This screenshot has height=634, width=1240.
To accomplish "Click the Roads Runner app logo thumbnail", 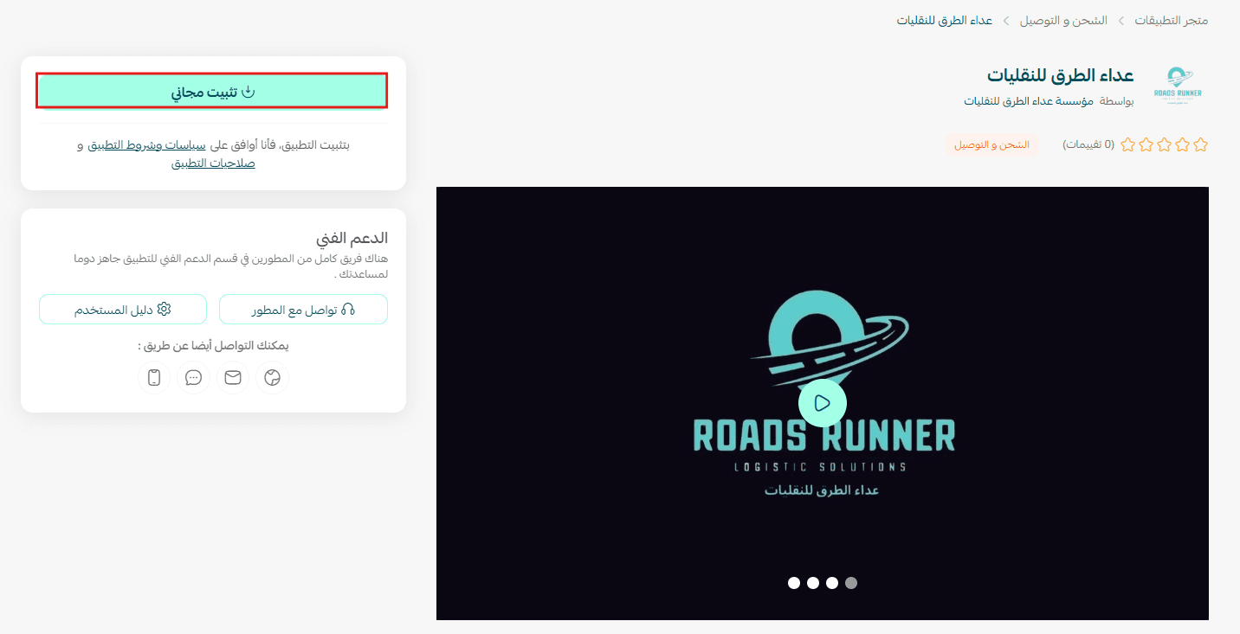I will coord(1179,86).
